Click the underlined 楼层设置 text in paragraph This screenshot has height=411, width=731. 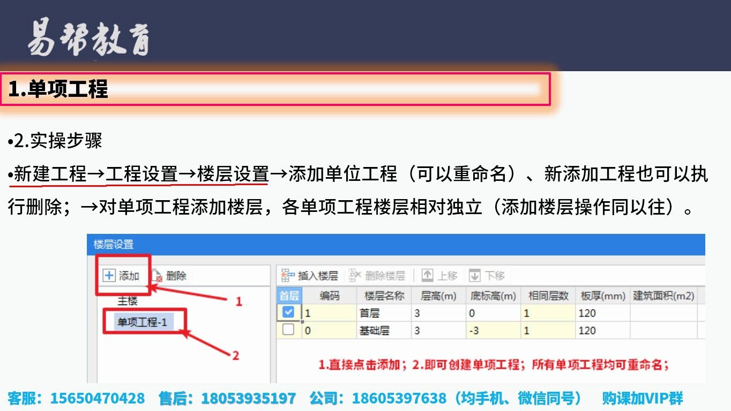tap(233, 174)
